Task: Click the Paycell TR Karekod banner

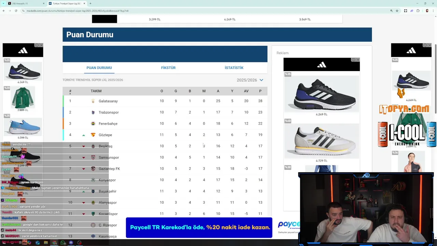Action: [199, 228]
